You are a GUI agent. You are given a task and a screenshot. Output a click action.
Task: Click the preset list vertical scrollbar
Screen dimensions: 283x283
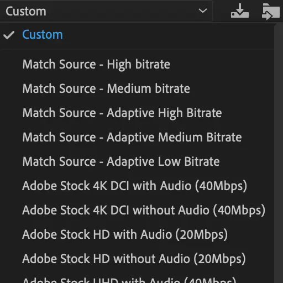(x=279, y=153)
